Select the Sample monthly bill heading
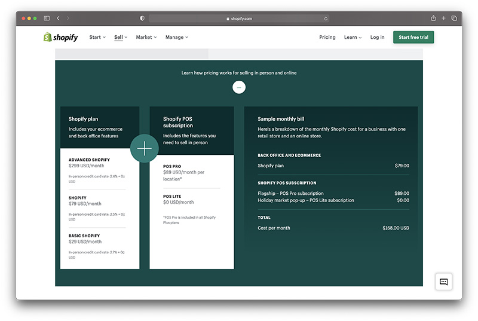478x321 pixels. [x=281, y=119]
